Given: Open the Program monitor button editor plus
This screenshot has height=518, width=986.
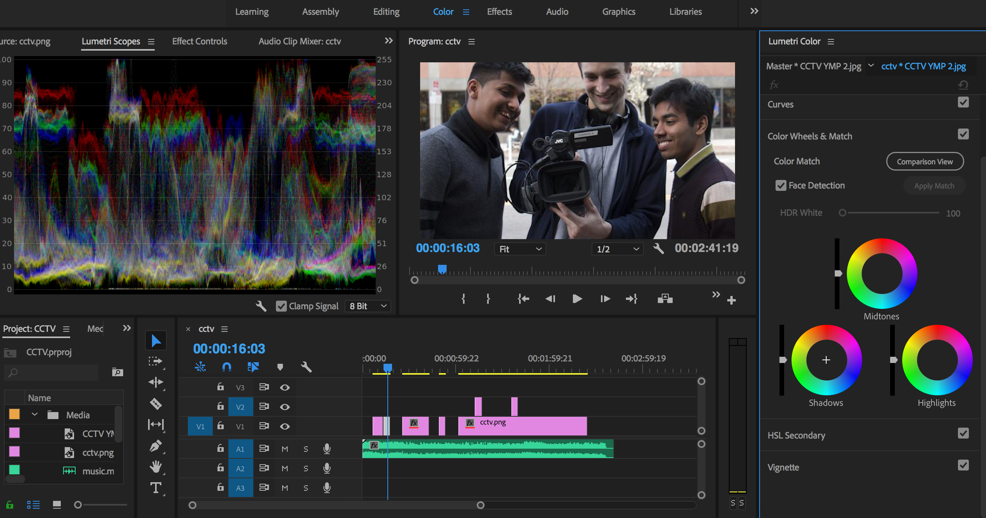Looking at the screenshot, I should pyautogui.click(x=732, y=300).
